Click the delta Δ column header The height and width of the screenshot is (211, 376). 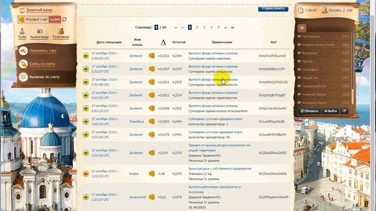[163, 42]
